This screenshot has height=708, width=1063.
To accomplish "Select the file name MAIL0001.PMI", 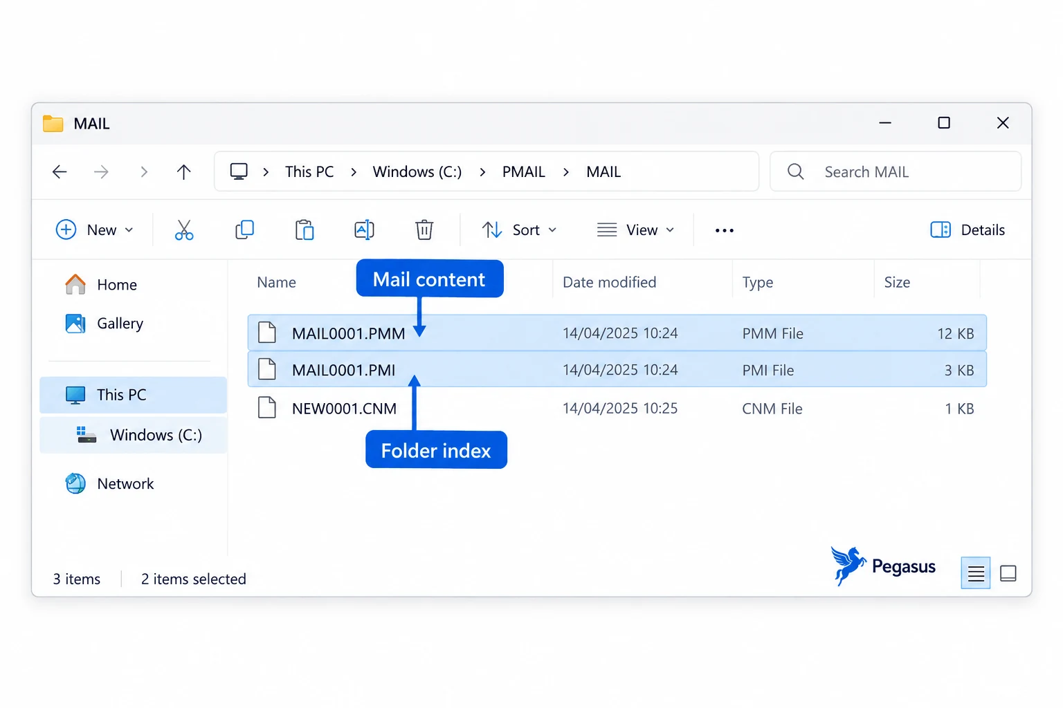I will [x=343, y=370].
